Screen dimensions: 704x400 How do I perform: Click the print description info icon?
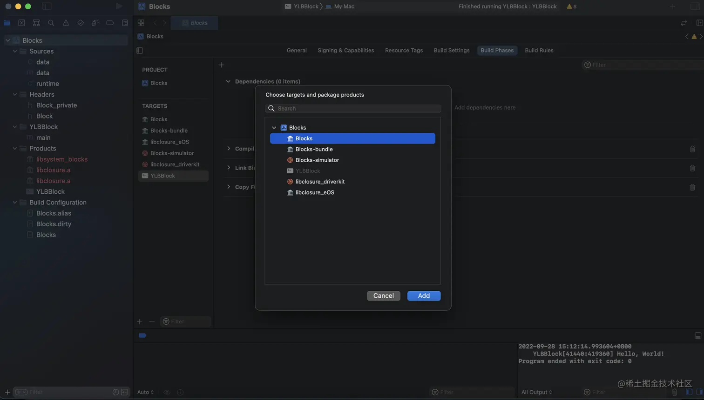point(181,392)
